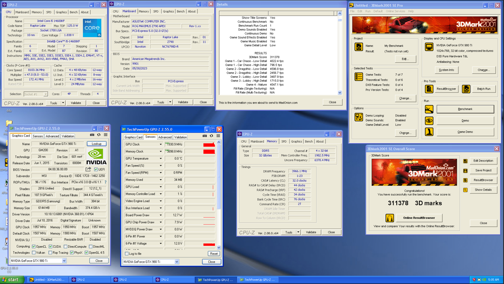Screen dimensions: 504x284
Task: Click the taskbar clock showing 5:05 AM
Action: coord(494,280)
